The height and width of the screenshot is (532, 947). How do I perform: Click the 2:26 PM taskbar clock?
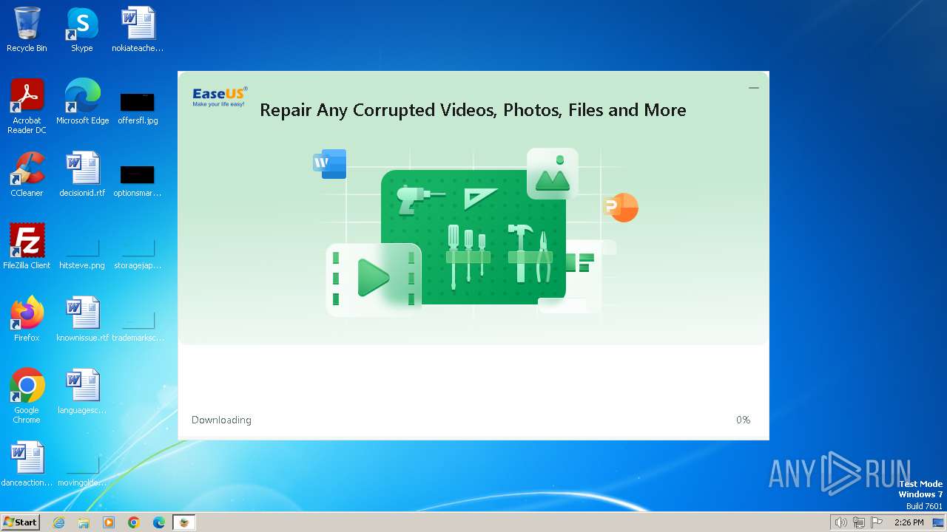909,522
